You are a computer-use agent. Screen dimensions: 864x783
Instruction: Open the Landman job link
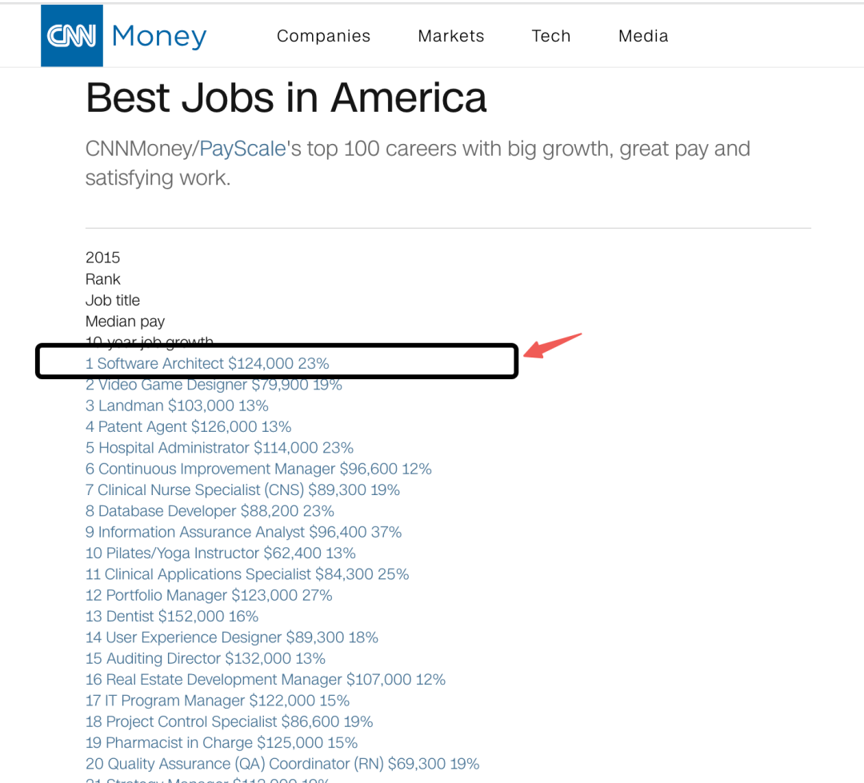[x=177, y=405]
